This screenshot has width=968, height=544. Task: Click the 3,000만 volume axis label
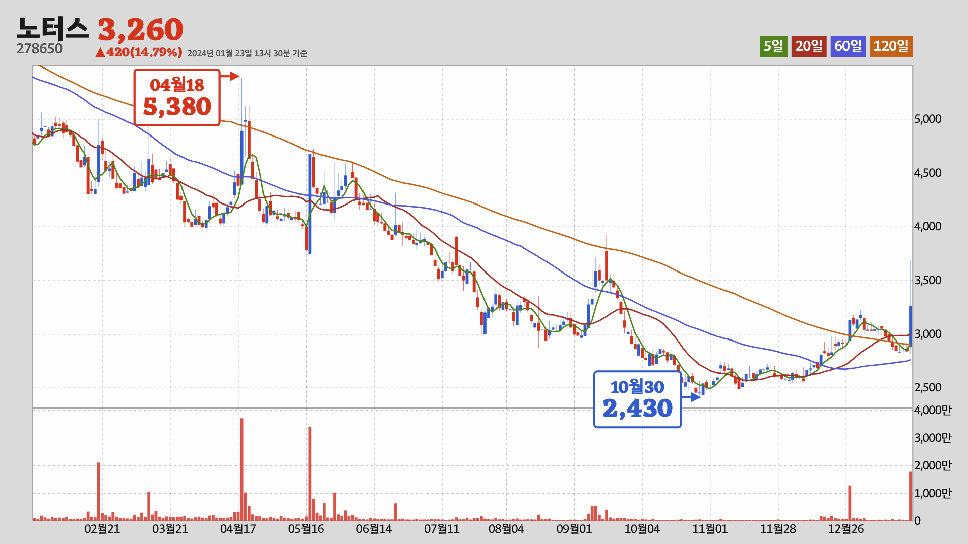click(x=933, y=438)
